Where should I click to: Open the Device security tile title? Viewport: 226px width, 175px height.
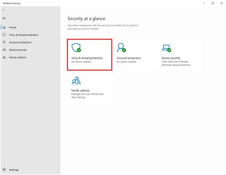171,58
